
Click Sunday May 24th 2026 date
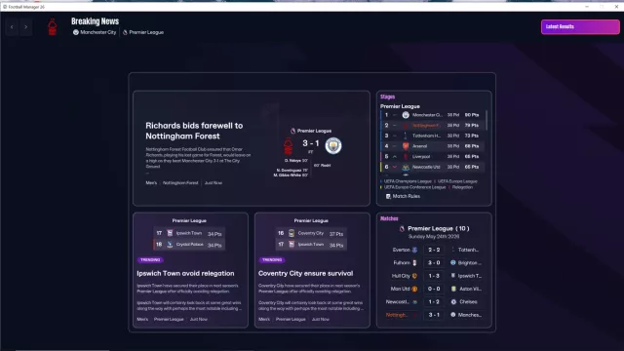click(434, 236)
